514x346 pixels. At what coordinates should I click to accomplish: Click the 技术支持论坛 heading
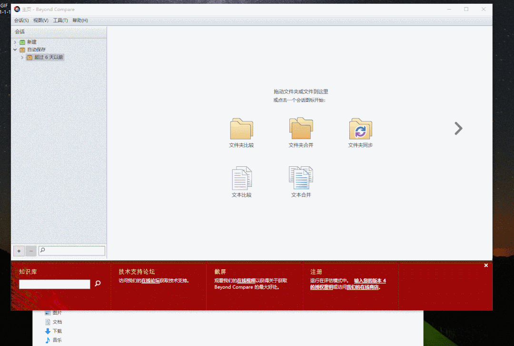(x=137, y=272)
